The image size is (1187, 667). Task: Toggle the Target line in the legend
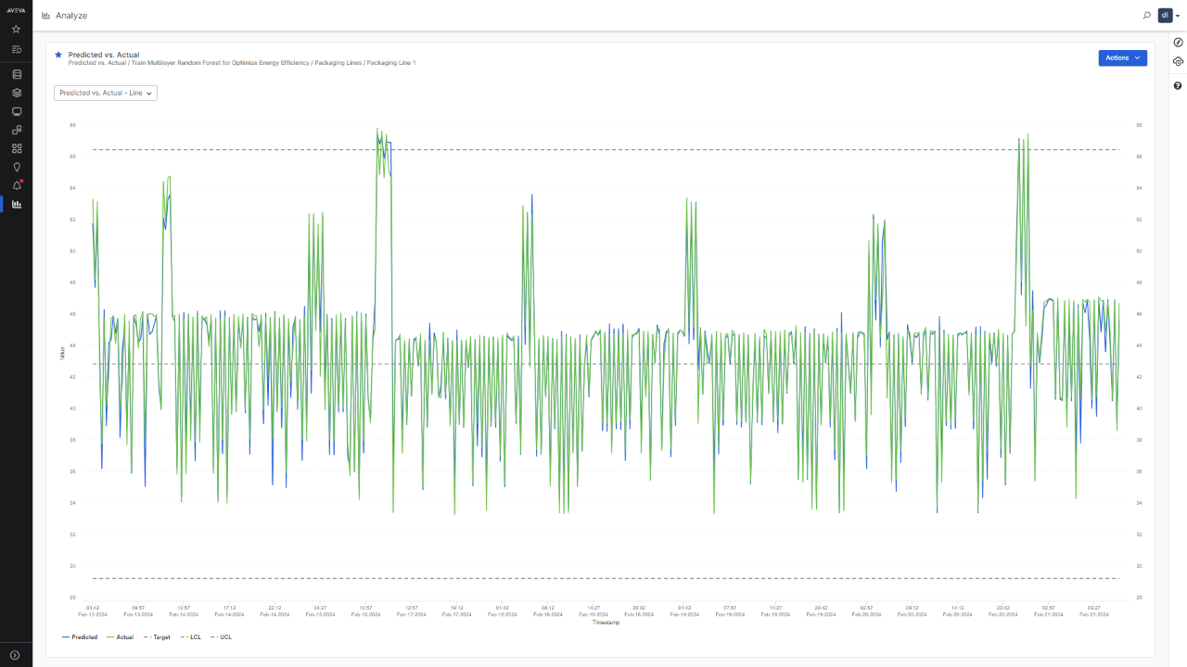tap(157, 637)
